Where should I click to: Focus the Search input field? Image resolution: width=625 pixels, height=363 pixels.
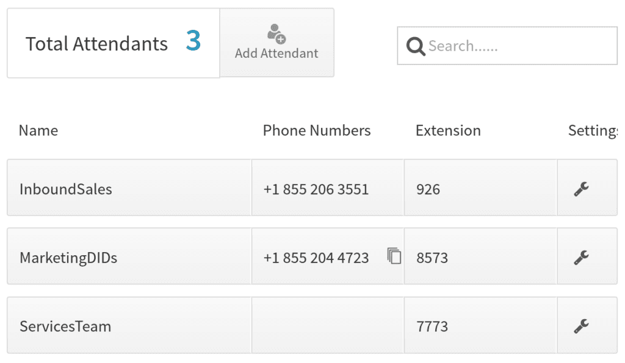[x=519, y=46]
